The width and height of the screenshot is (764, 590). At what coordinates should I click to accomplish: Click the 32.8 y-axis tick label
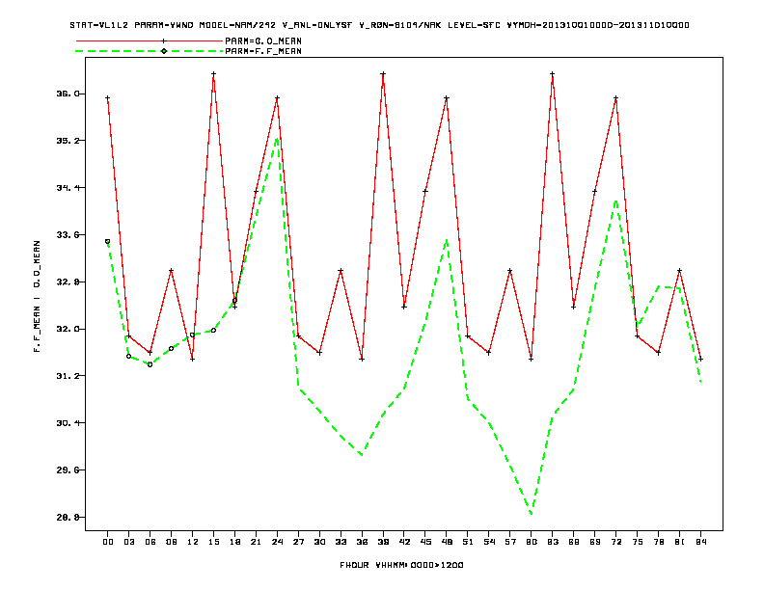point(68,282)
